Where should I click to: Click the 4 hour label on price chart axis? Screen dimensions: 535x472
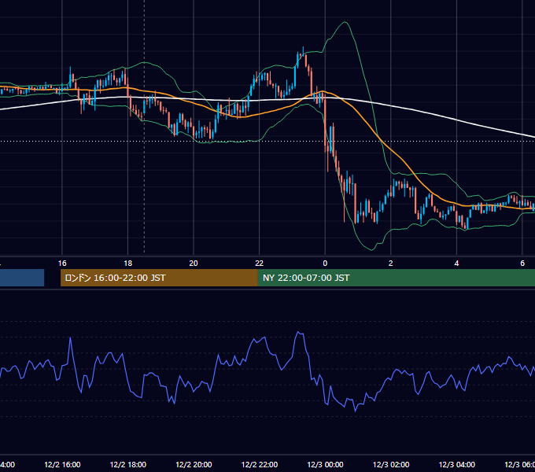(456, 264)
